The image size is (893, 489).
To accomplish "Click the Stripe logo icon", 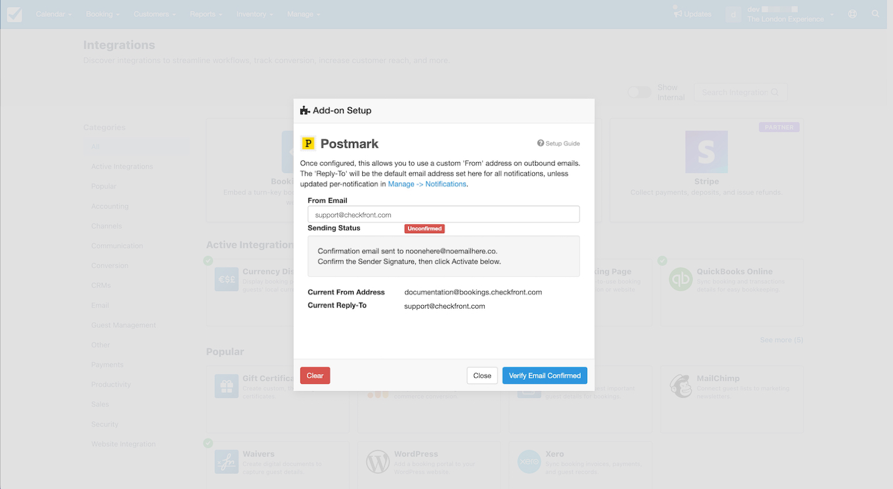I will click(x=706, y=152).
